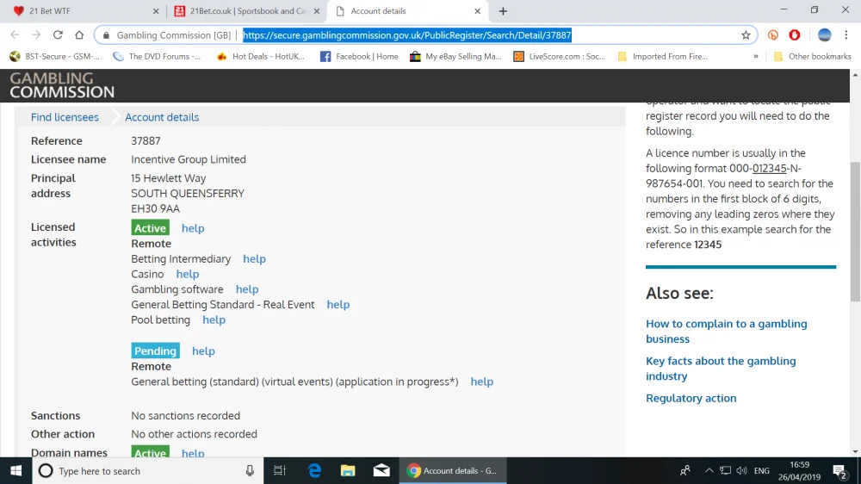Screen dimensions: 861x484
Task: Click the search microphone icon
Action: 250,471
